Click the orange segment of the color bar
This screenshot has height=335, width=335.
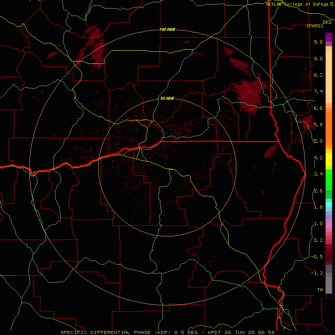coord(329,128)
